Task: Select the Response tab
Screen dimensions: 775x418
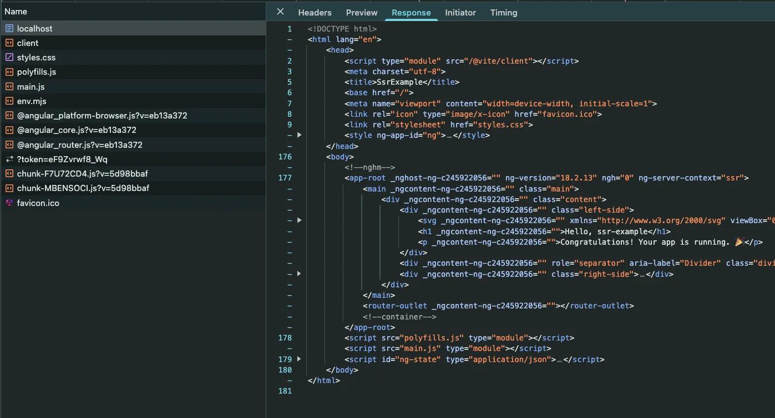Action: (x=411, y=13)
